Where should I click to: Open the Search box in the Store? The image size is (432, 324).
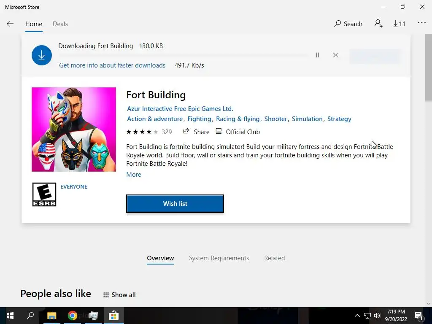click(x=348, y=24)
